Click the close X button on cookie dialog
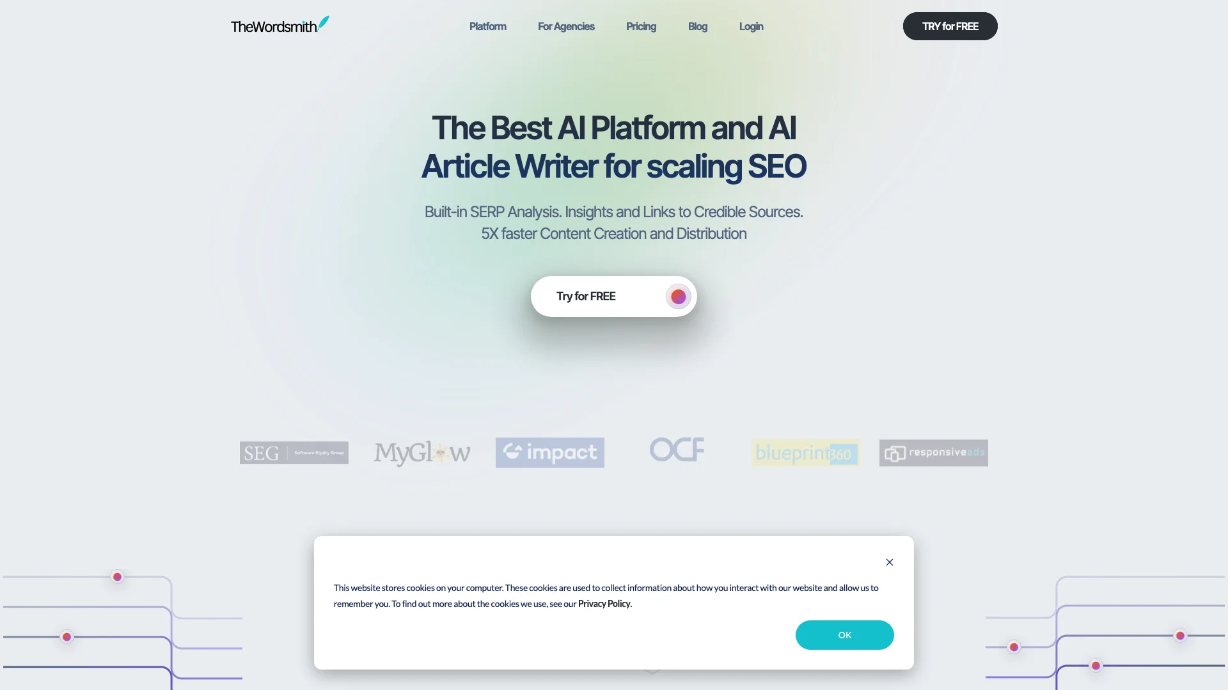Viewport: 1228px width, 690px height. (890, 562)
